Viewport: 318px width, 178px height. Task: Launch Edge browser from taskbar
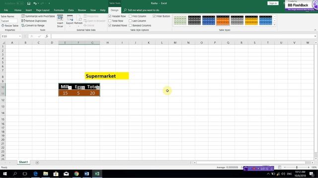click(35, 174)
